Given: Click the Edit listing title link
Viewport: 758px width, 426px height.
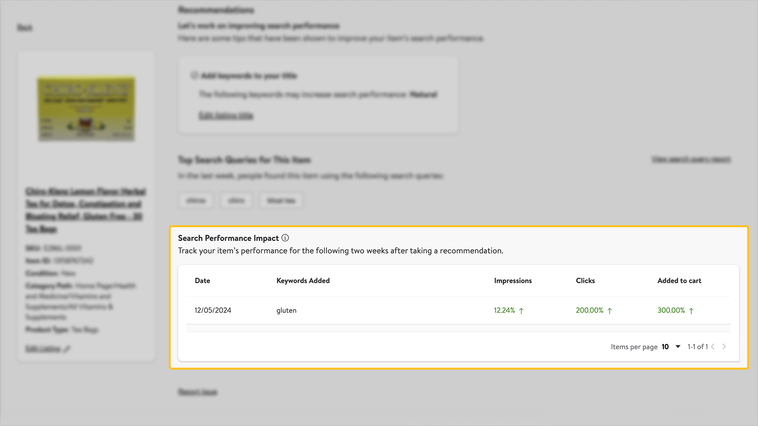Looking at the screenshot, I should [226, 116].
